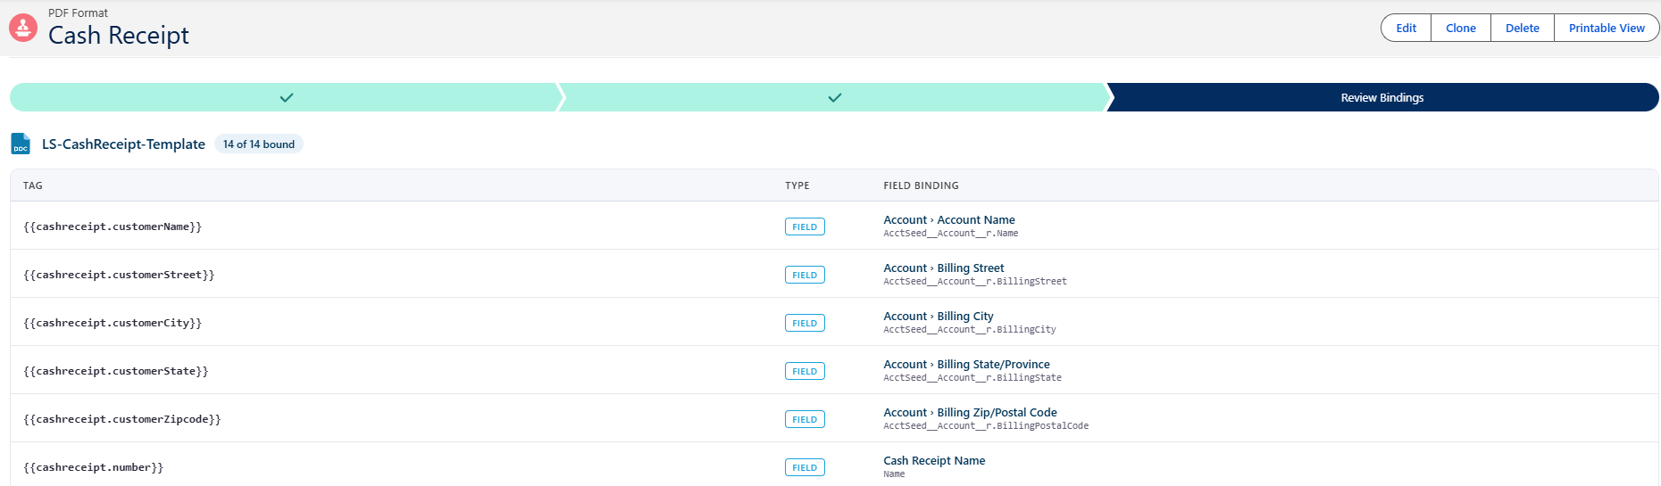Select the {{cashreceipt.customerZipcode}} tag
Viewport: 1661px width, 486px height.
(x=122, y=419)
